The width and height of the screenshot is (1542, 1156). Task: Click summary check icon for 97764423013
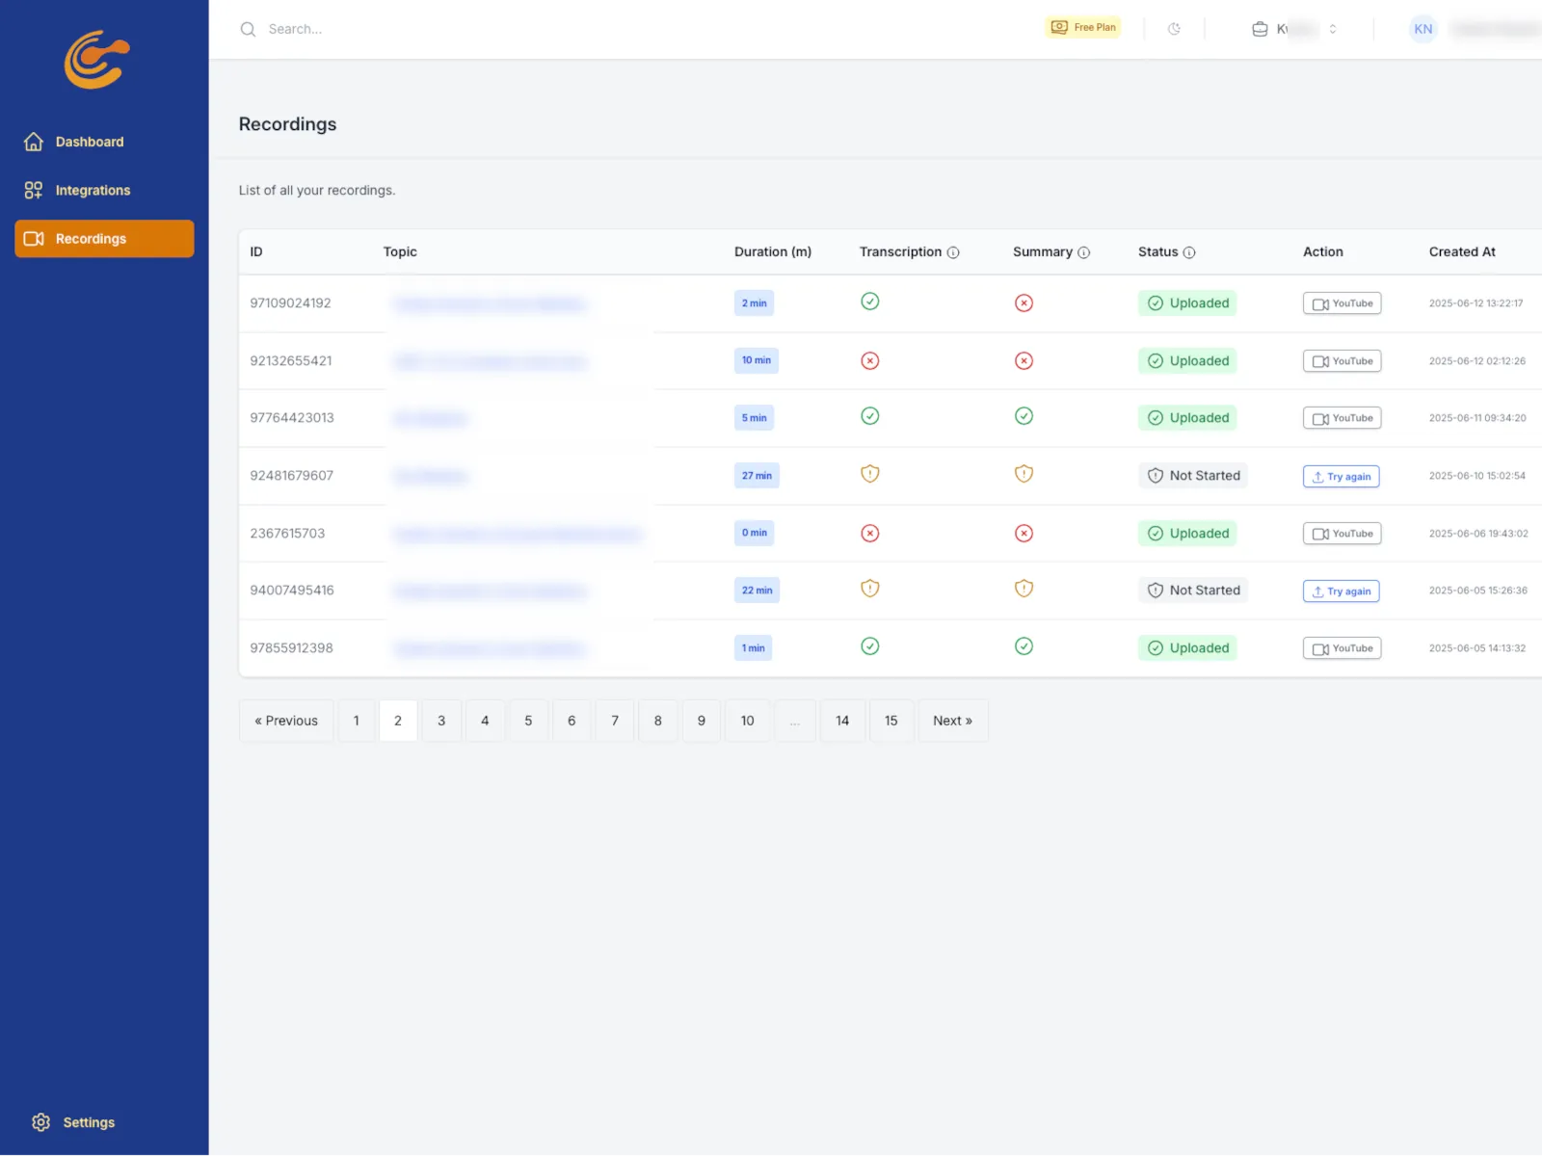(x=1024, y=416)
